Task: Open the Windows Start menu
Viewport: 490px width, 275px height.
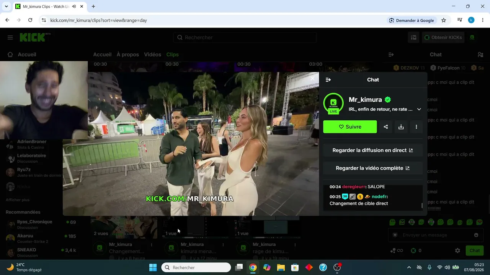Action: click(153, 267)
